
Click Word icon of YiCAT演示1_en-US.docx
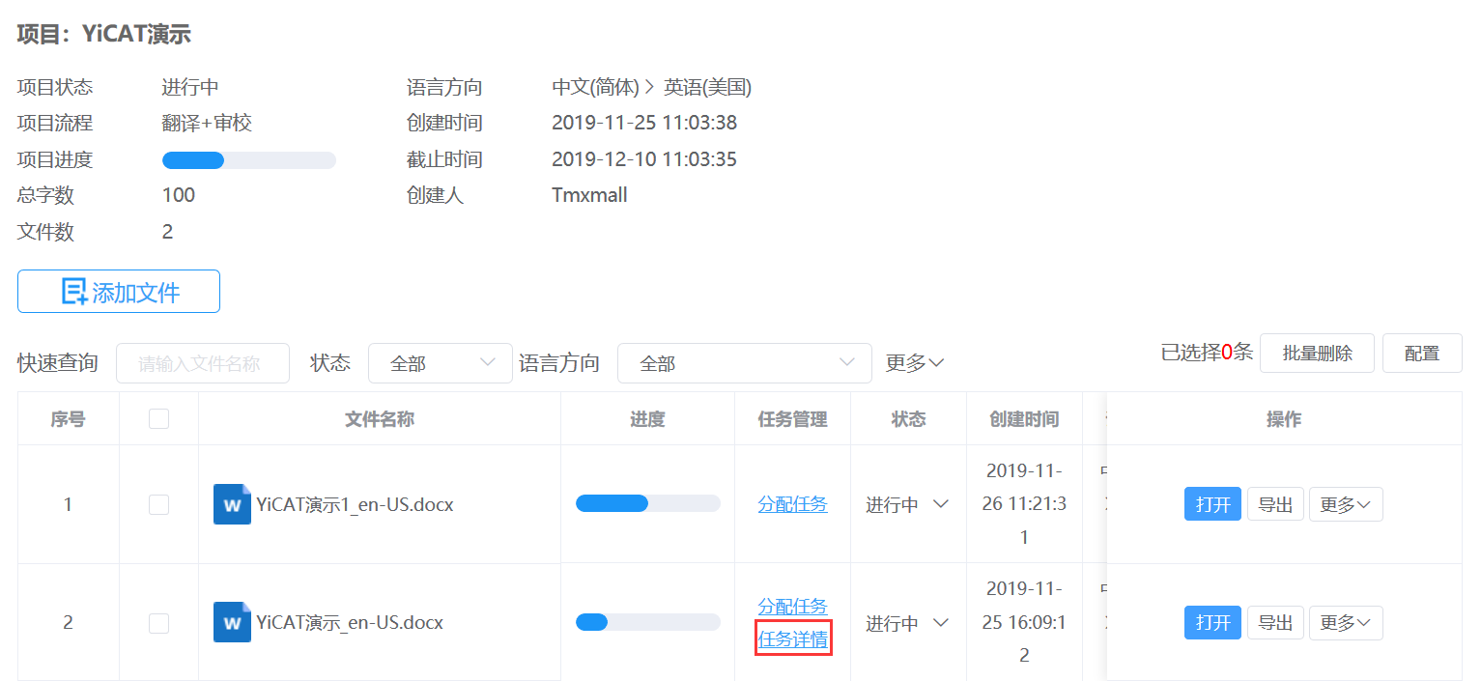(x=232, y=504)
